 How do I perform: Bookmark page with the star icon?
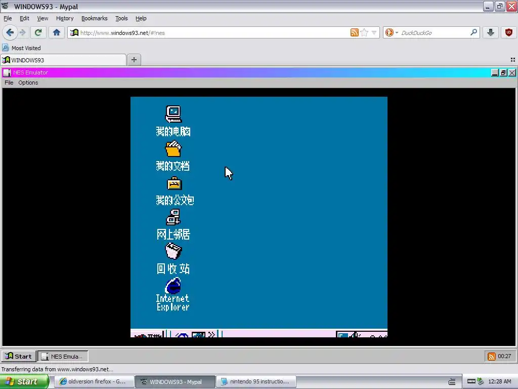(364, 32)
